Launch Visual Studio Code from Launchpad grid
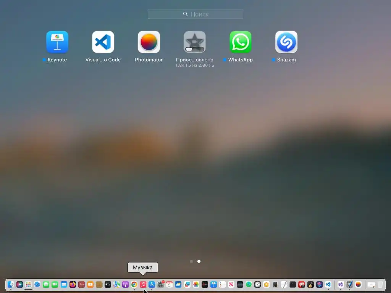This screenshot has width=391, height=293. click(x=103, y=42)
